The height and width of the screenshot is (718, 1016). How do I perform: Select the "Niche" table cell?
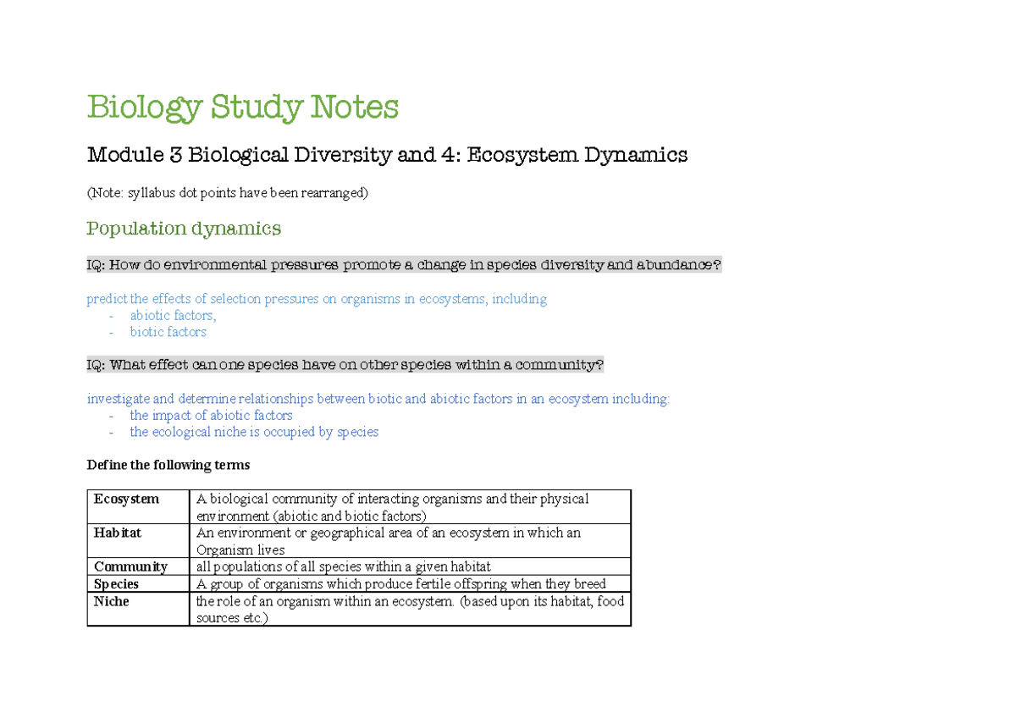pos(110,600)
